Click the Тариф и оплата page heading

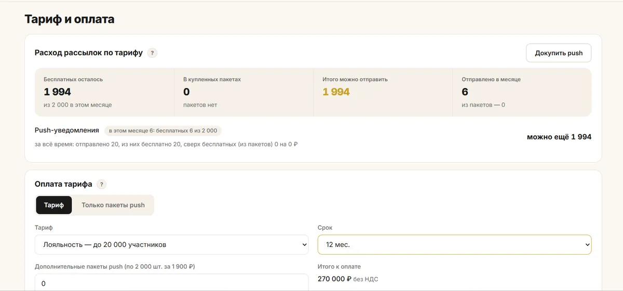tap(70, 19)
